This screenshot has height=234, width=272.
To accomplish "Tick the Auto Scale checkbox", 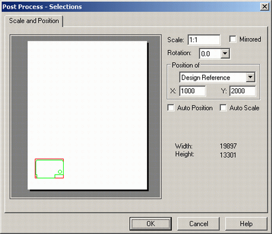I will (x=223, y=107).
